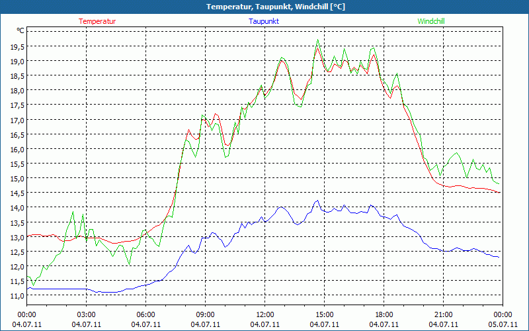Viewport: 529px width, 331px height.
Task: Click the 05.07.11 date label
Action: (x=503, y=324)
